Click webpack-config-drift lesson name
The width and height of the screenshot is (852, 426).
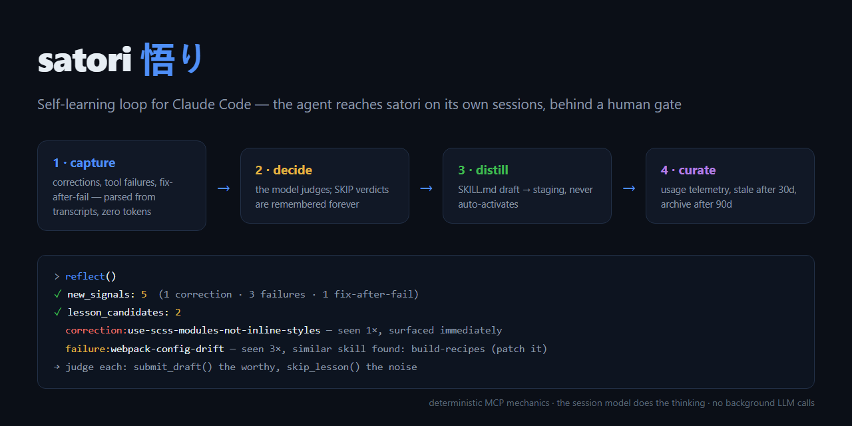[x=167, y=349]
